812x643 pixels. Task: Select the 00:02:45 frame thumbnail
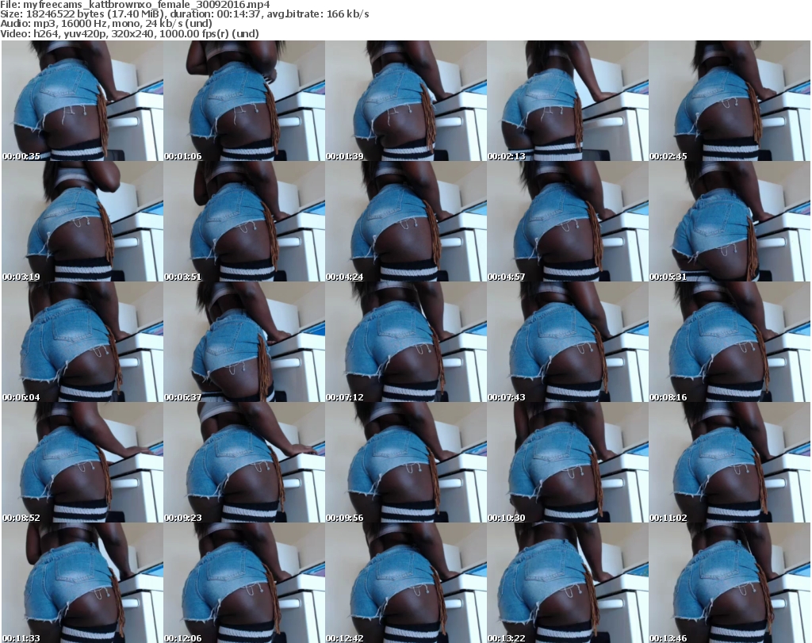pos(730,101)
